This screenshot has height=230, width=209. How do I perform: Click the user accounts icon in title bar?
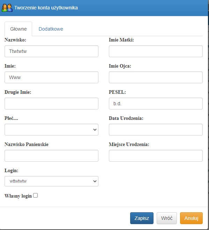tap(7, 8)
